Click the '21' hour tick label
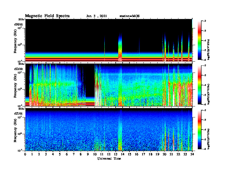The width and height of the screenshot is (229, 177). tap(171, 154)
